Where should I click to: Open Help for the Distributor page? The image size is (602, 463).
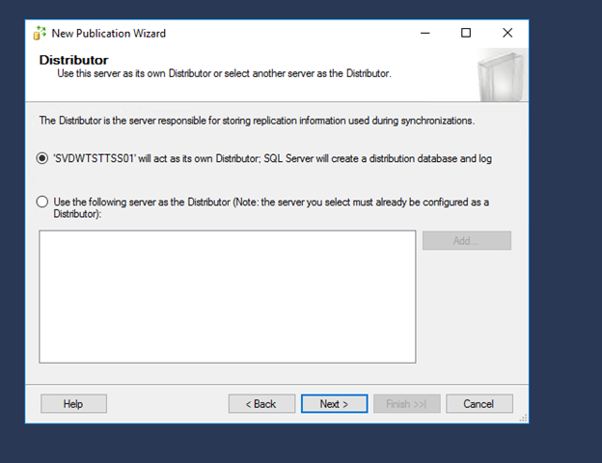point(73,404)
